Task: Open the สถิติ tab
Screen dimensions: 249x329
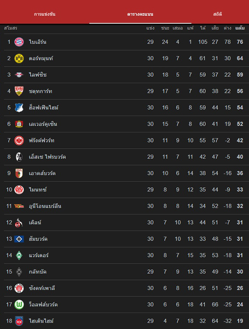Action: (x=217, y=14)
